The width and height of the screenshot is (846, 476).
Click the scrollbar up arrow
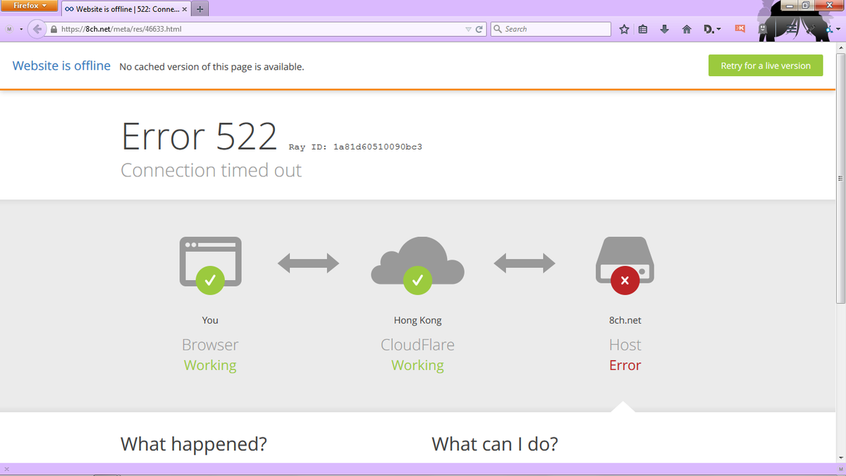point(840,47)
